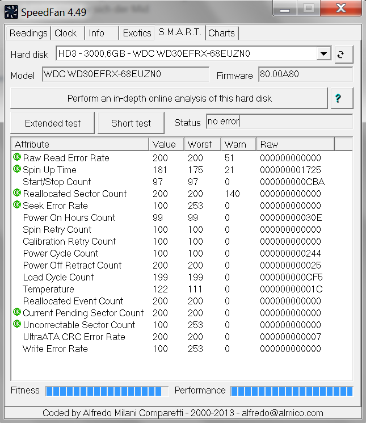Click raw value 00000000030E
This screenshot has width=366, height=423.
291,217
